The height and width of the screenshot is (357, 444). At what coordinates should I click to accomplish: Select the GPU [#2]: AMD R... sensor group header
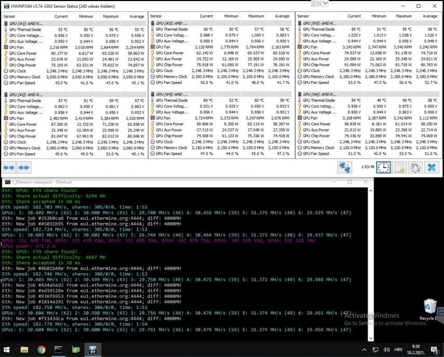pos(74,95)
